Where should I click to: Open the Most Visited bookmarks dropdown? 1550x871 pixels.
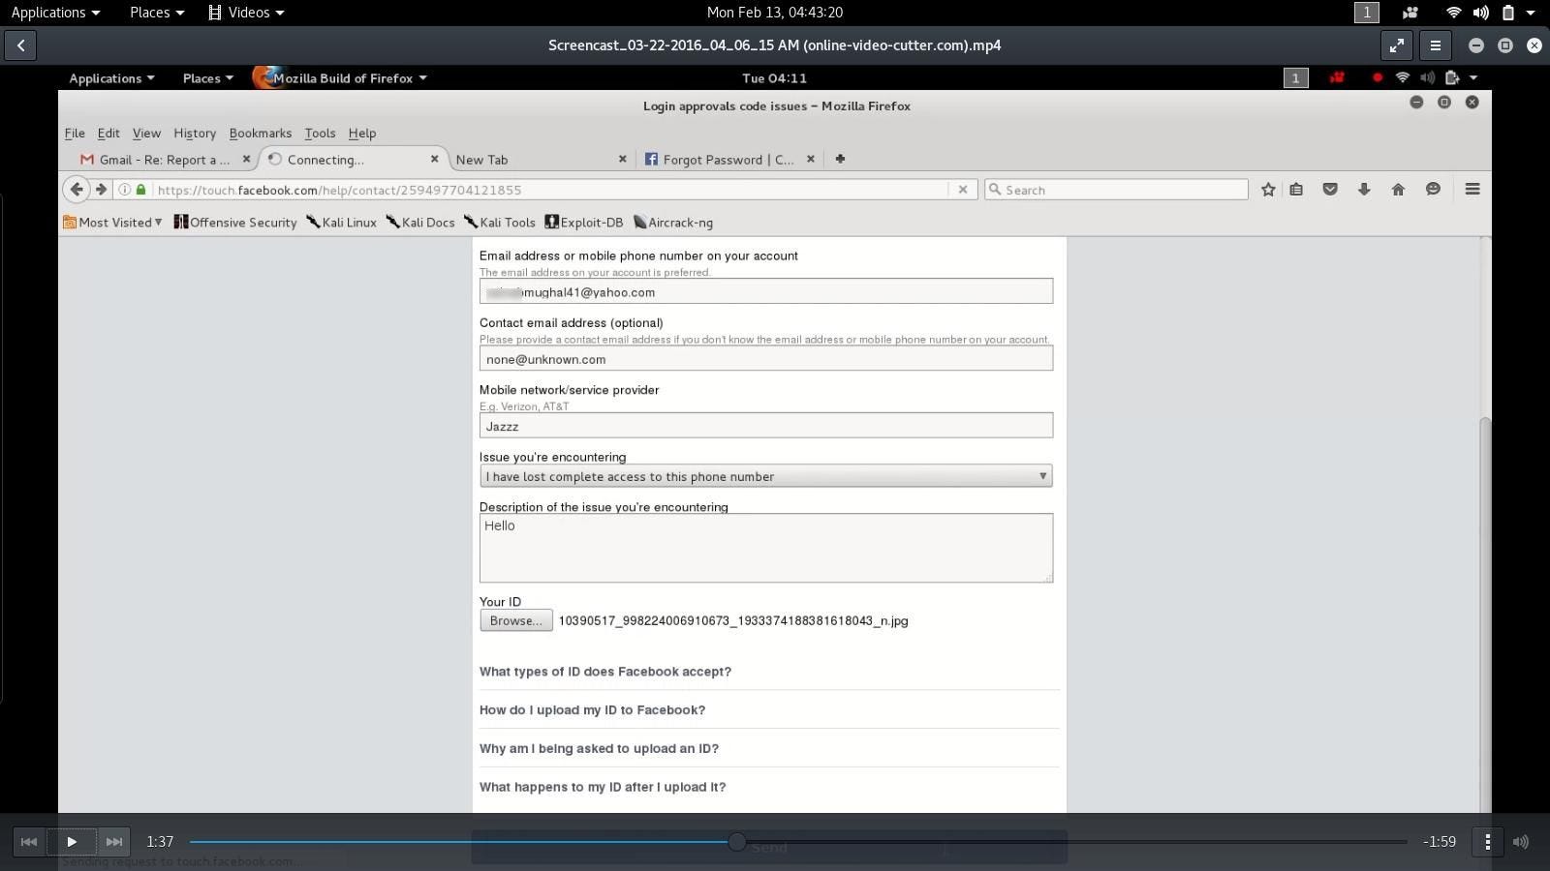click(x=112, y=223)
